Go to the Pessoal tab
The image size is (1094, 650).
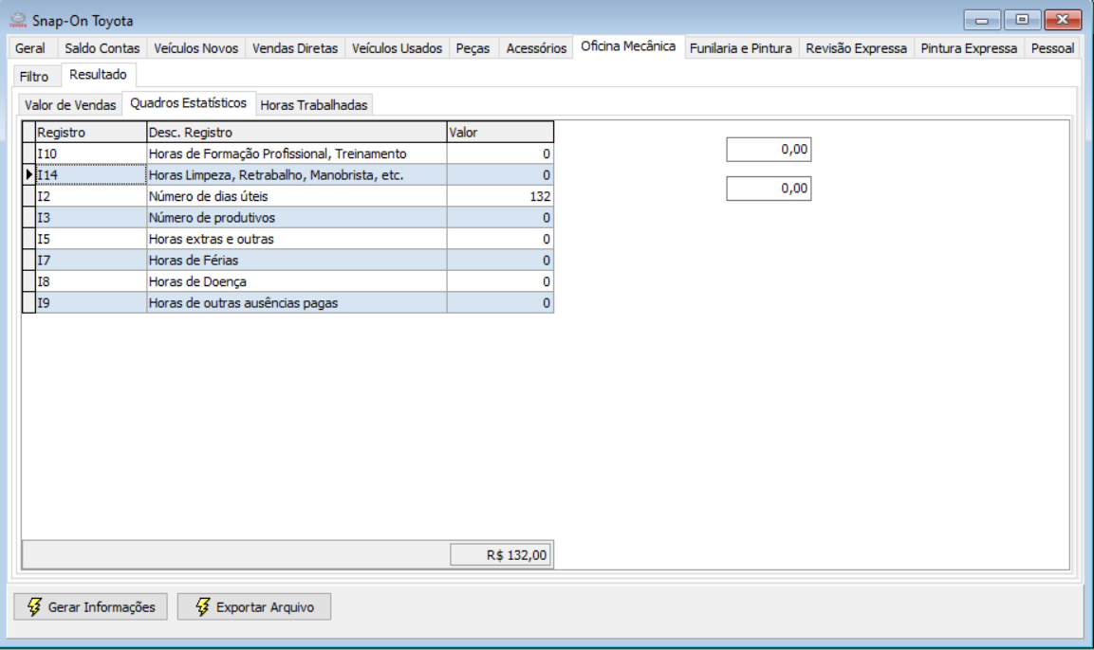pos(1052,48)
